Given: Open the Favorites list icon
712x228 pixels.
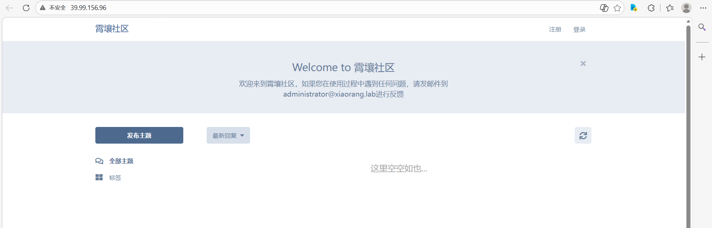Looking at the screenshot, I should click(670, 8).
